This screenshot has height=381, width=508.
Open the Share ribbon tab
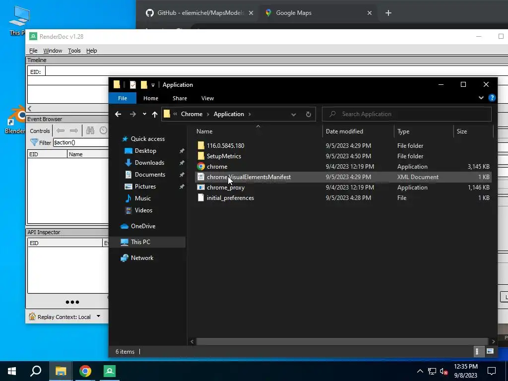(180, 98)
